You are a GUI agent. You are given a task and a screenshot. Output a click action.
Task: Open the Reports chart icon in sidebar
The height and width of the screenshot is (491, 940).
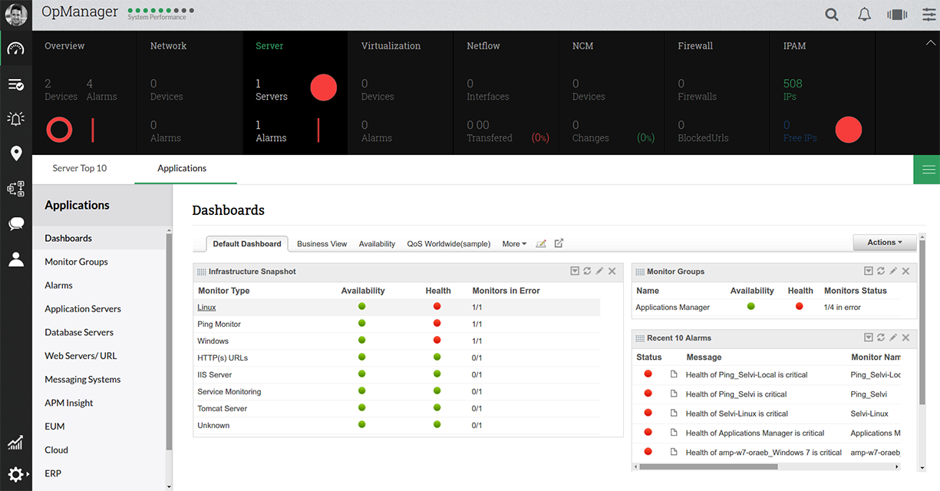click(15, 443)
